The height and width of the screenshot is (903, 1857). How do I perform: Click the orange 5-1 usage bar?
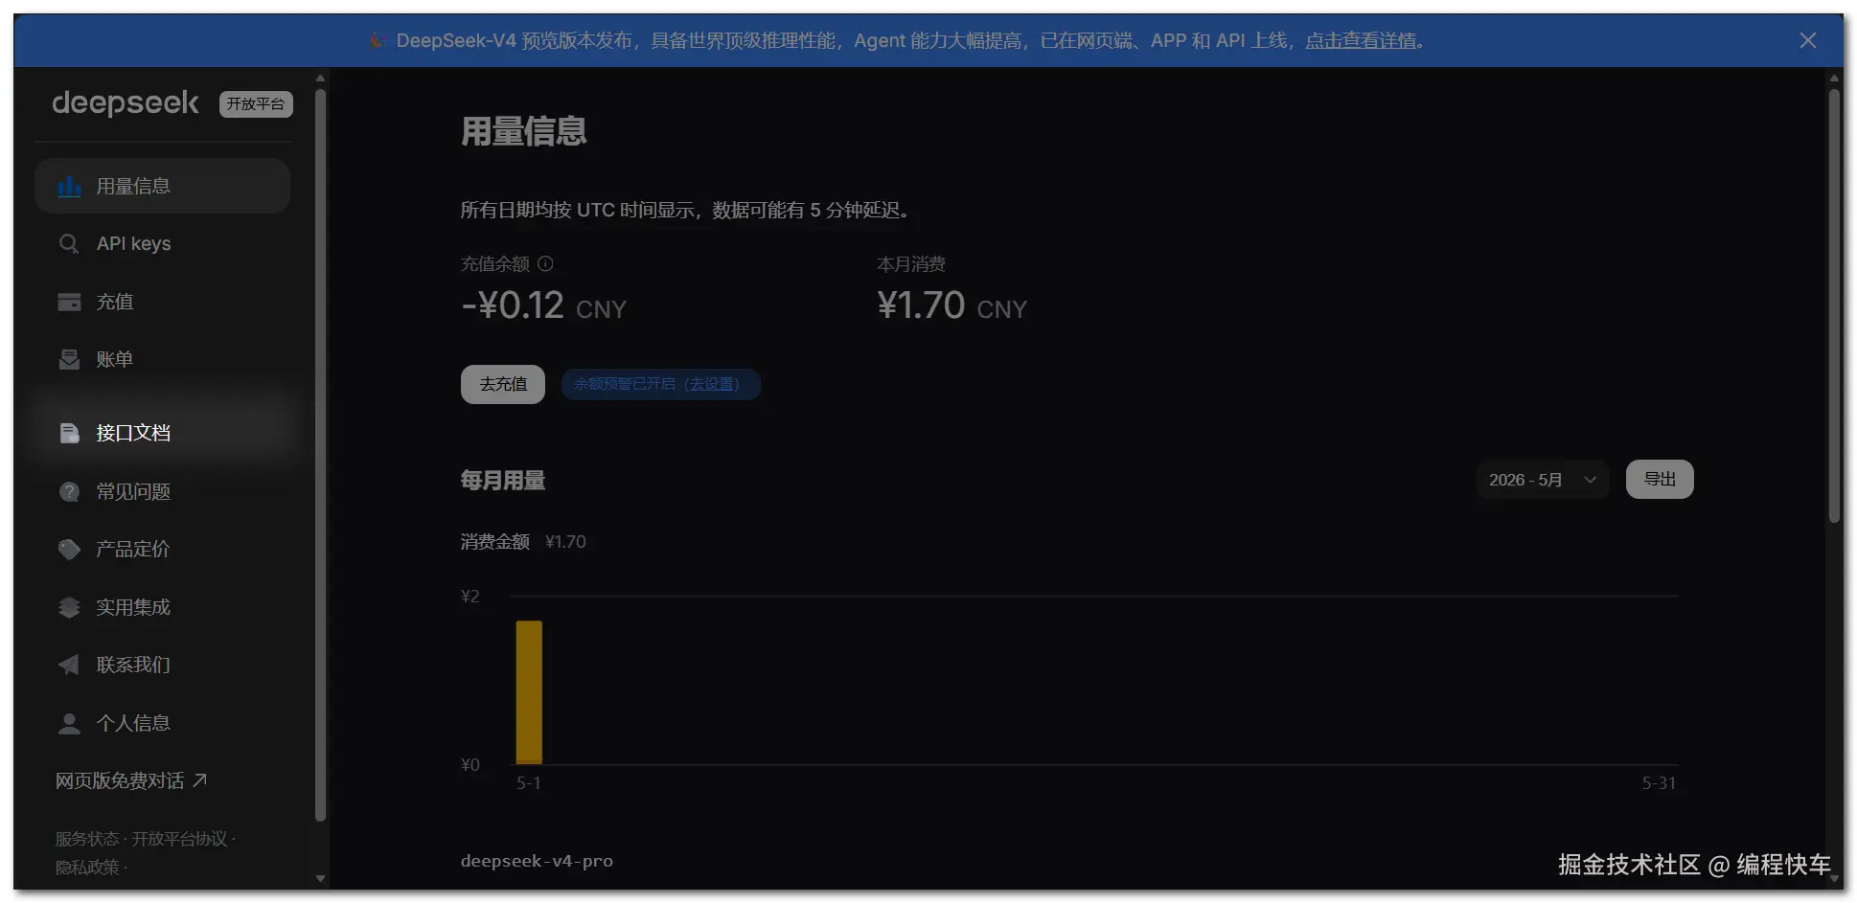529,692
